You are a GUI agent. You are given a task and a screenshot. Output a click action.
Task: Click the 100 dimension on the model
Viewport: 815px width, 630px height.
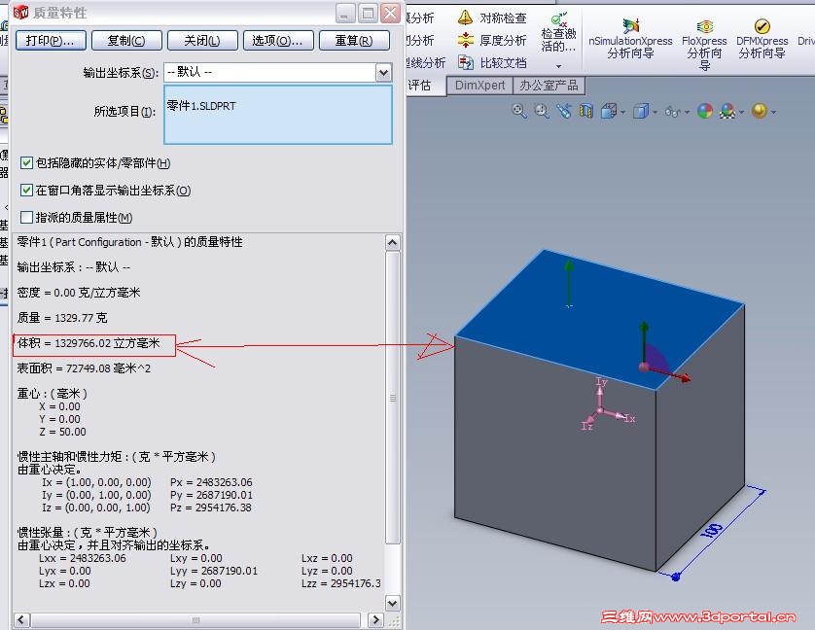(x=713, y=530)
